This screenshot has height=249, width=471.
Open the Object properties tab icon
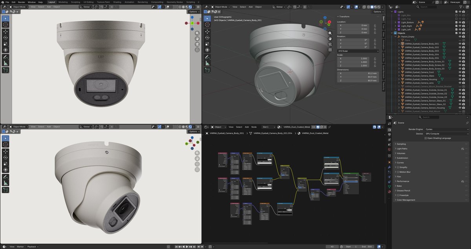click(389, 162)
